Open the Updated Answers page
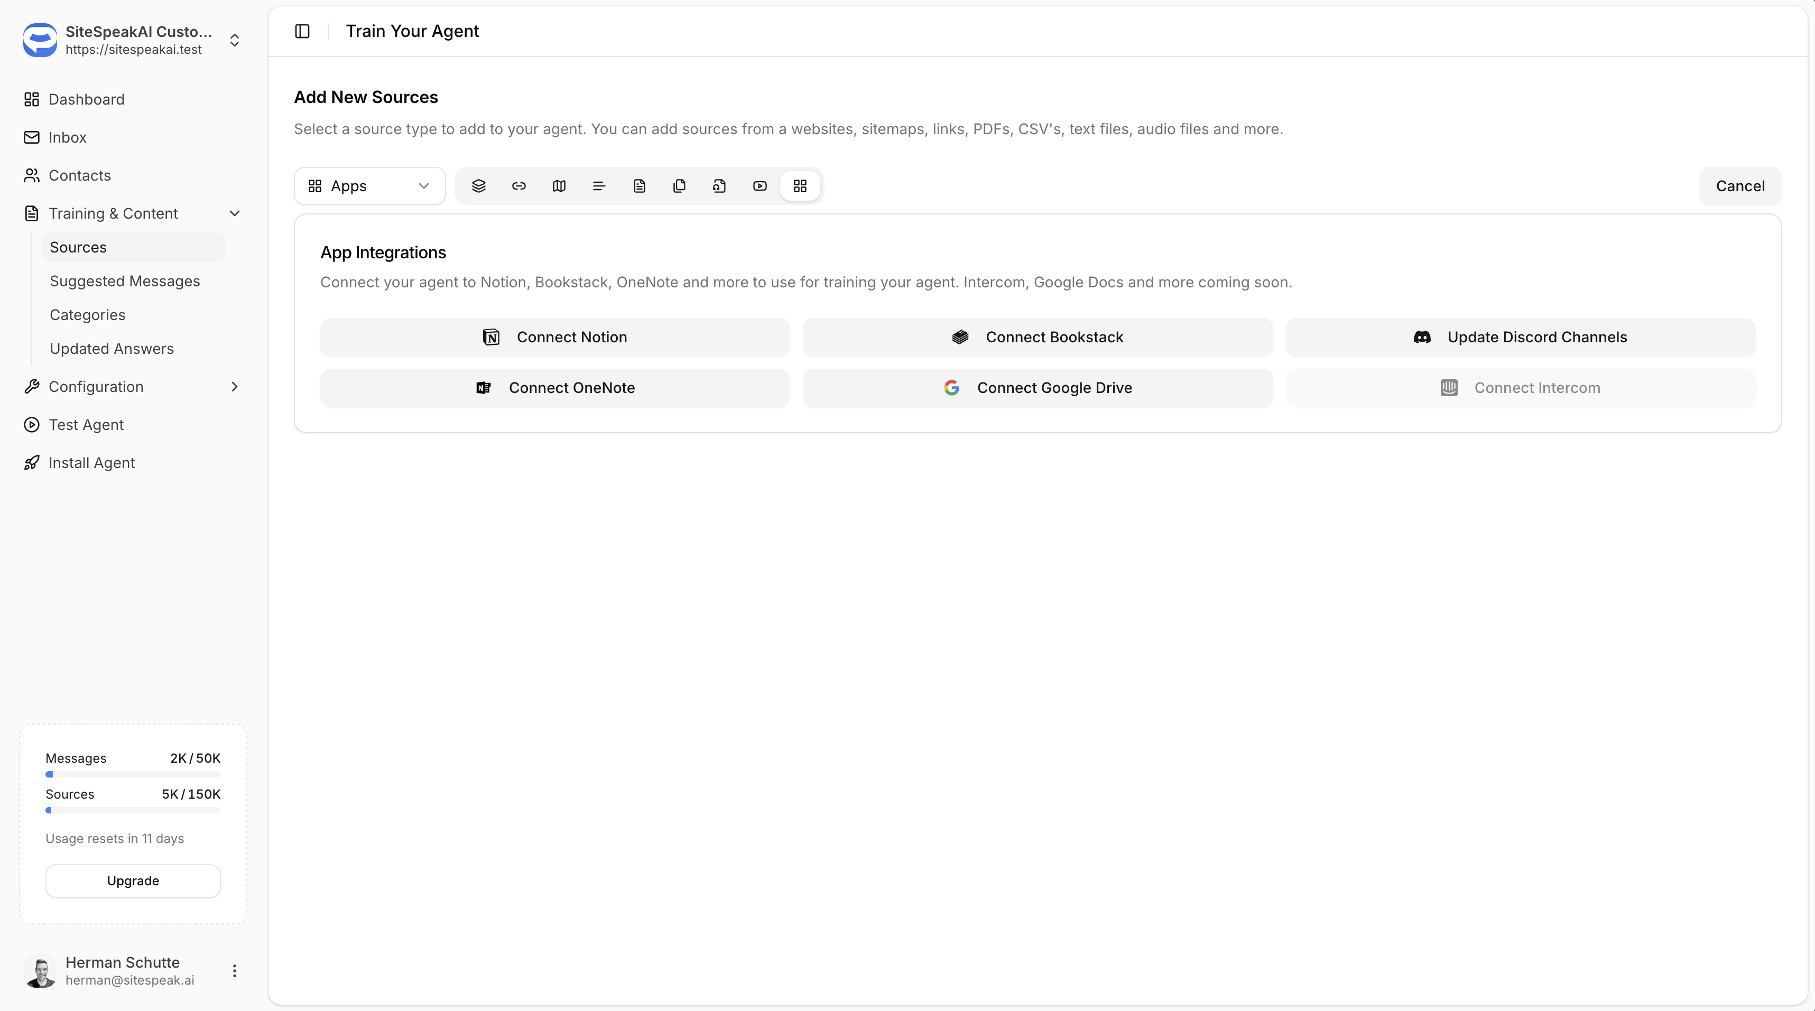The height and width of the screenshot is (1011, 1815). 112,349
